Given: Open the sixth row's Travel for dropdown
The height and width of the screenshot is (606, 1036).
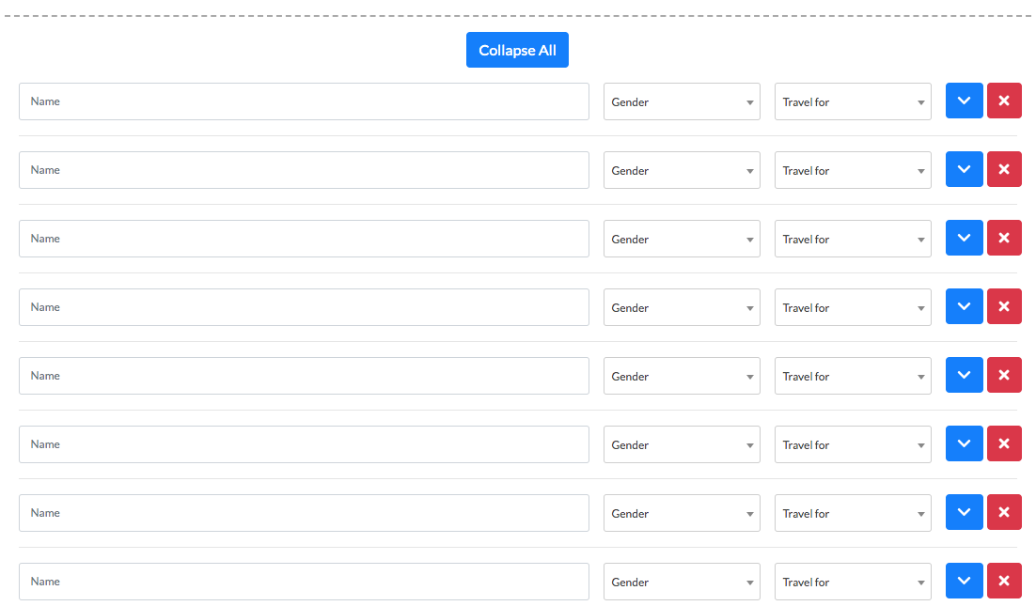Looking at the screenshot, I should coord(853,445).
